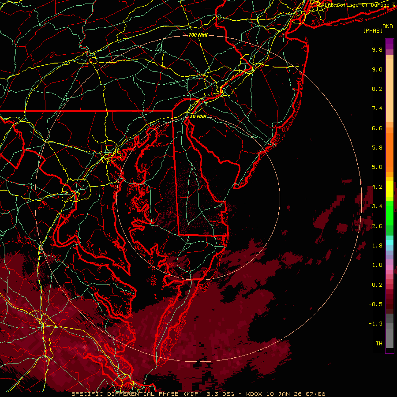Click the TH label on the legend
Image resolution: width=397 pixels, height=397 pixels.
[379, 344]
